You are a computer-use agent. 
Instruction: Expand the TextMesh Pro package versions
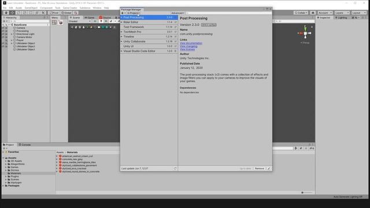122,32
